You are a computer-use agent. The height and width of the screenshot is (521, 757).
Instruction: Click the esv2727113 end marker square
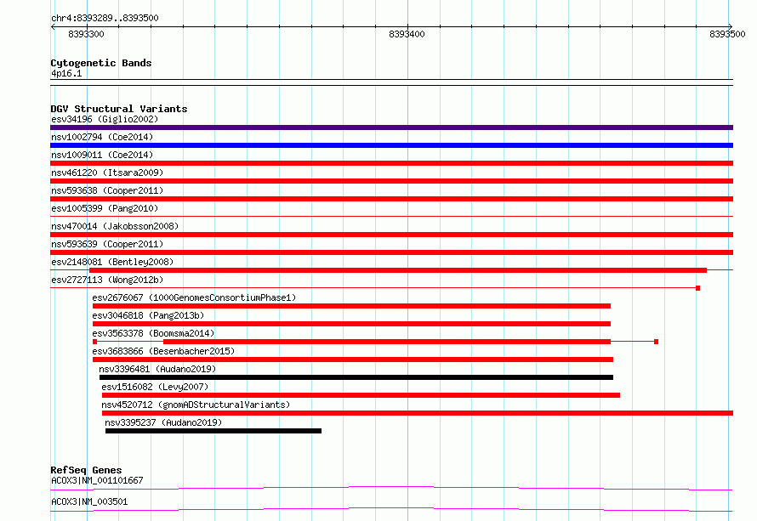(697, 288)
